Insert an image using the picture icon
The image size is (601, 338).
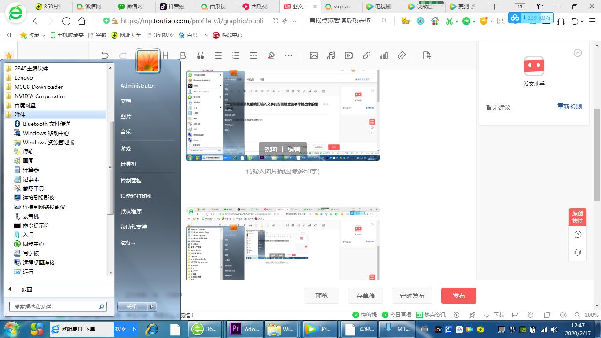point(314,55)
